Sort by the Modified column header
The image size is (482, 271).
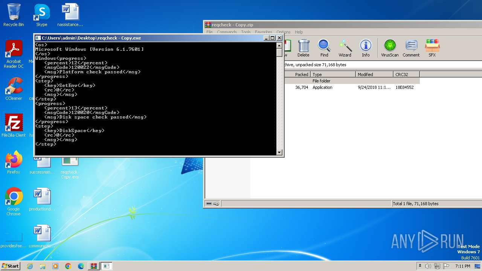point(374,75)
